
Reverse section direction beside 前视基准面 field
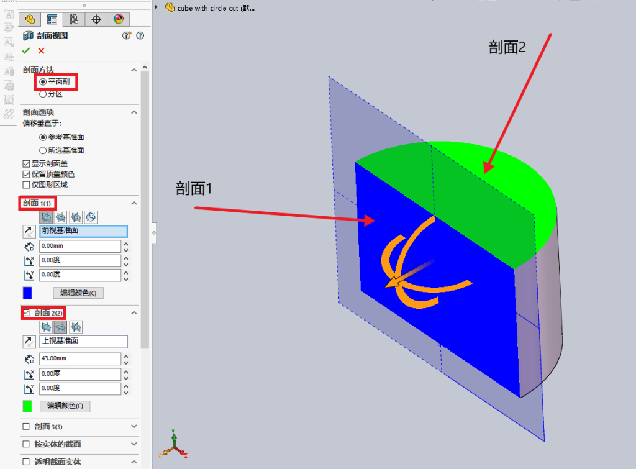click(x=29, y=231)
